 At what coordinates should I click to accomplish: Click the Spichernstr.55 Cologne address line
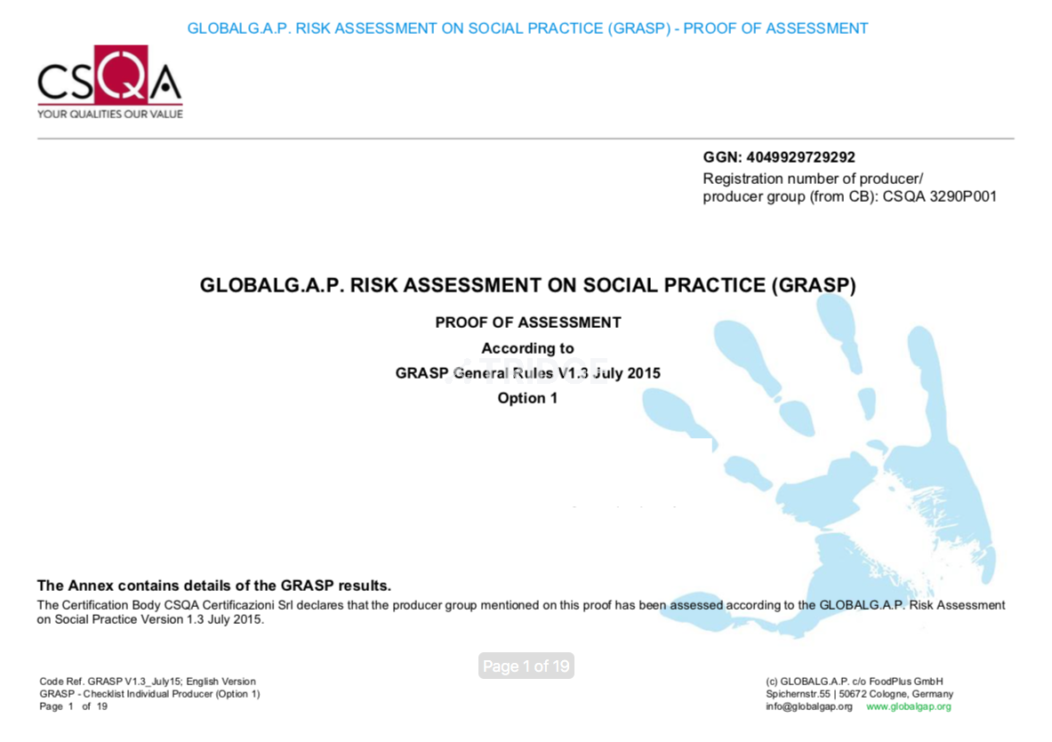[859, 694]
